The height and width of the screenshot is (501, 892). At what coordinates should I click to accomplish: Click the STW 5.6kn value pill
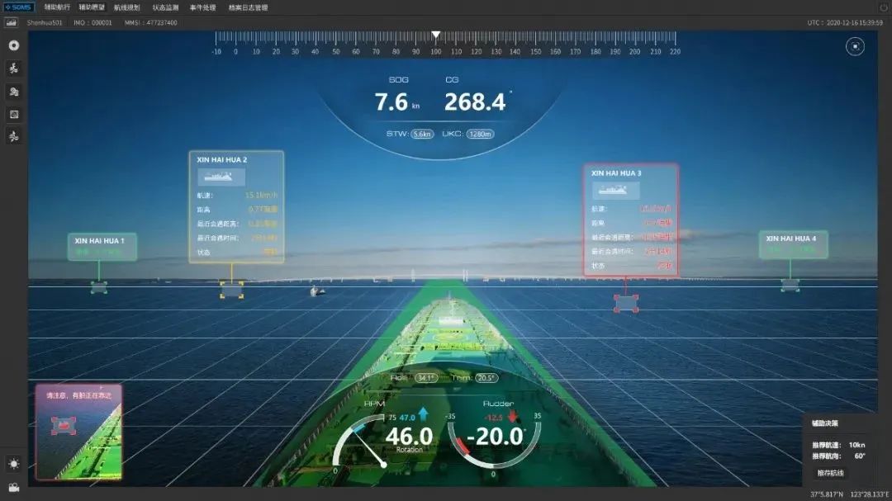(422, 134)
